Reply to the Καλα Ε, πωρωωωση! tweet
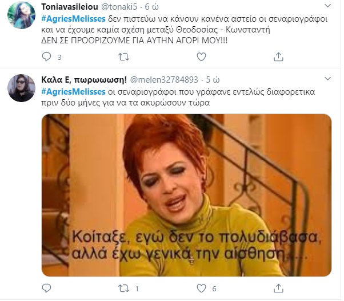Viewport: 344px width, 301px height. pyautogui.click(x=46, y=288)
